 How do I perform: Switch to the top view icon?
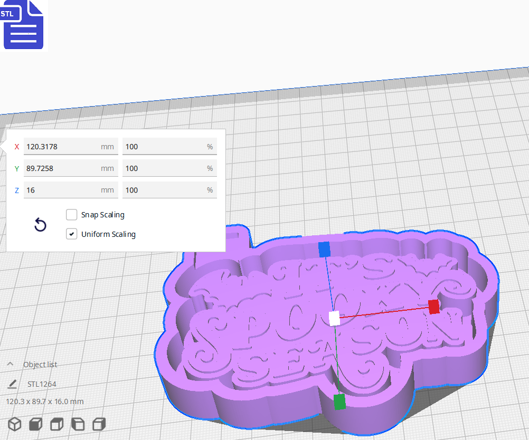pos(56,424)
